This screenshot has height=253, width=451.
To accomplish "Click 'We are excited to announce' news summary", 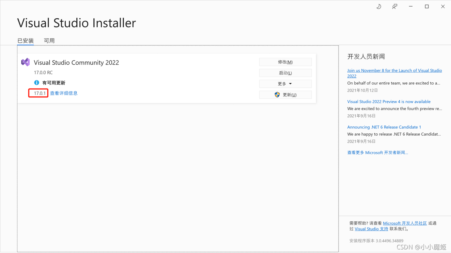I will pos(395,109).
